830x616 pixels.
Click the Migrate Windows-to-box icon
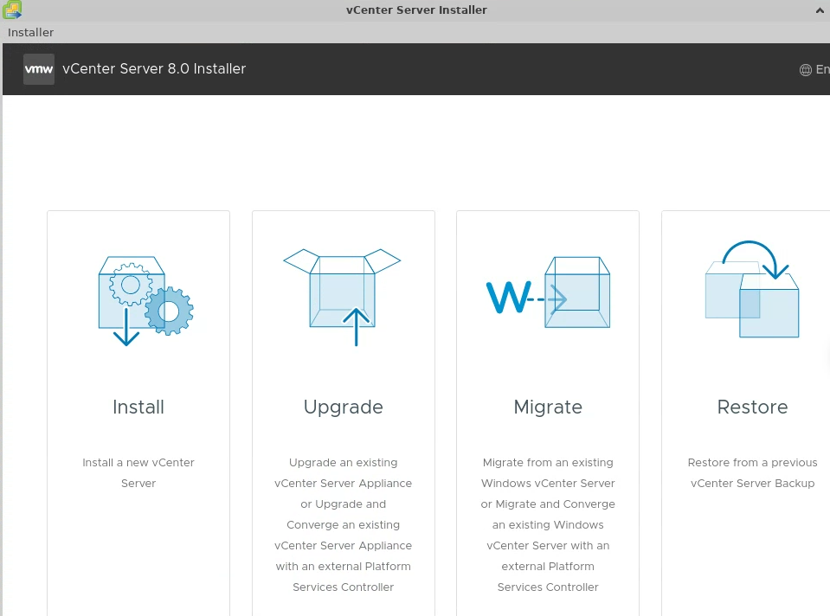point(548,294)
